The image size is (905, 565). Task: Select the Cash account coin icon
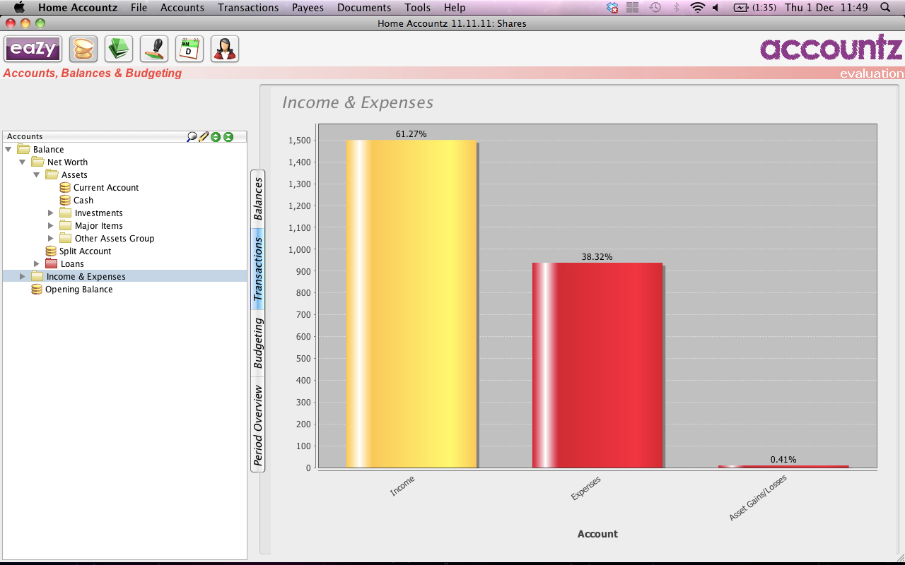click(x=65, y=200)
